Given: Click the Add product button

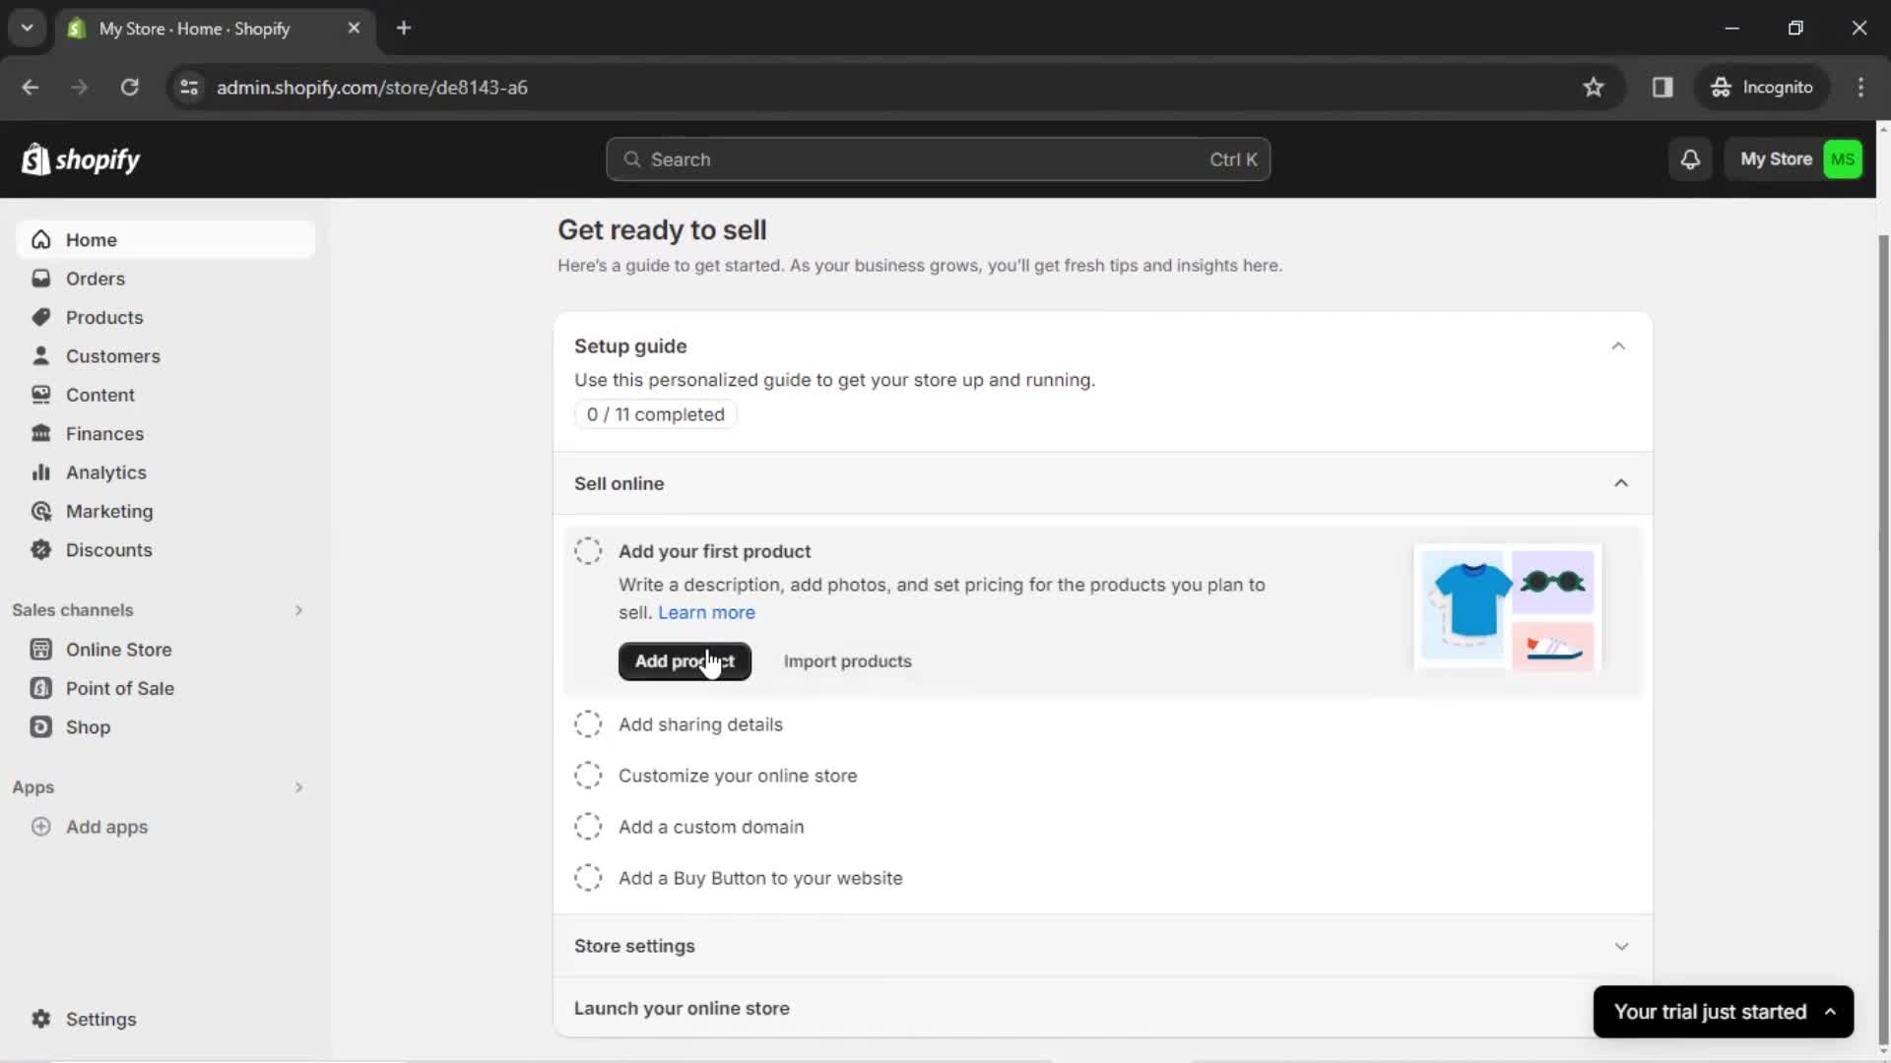Looking at the screenshot, I should pyautogui.click(x=685, y=660).
